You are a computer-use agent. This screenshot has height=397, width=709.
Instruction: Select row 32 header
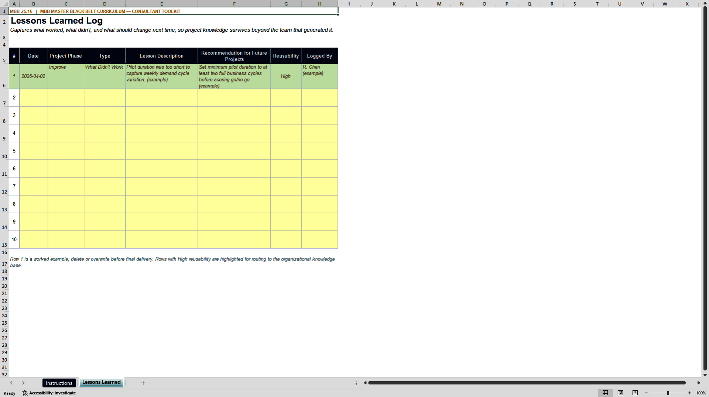click(x=4, y=374)
